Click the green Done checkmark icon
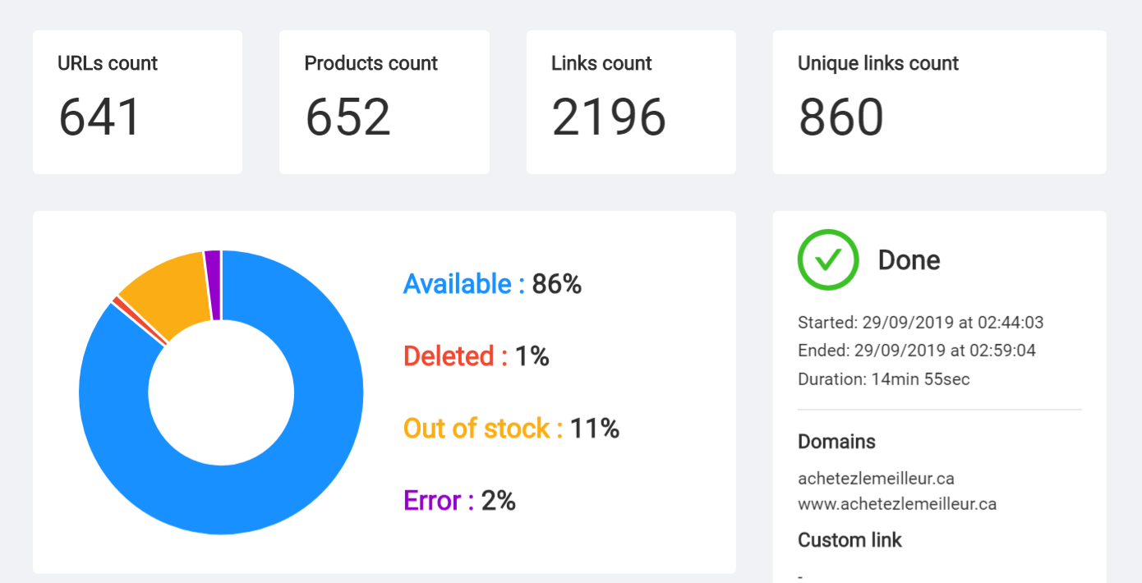 (x=827, y=259)
